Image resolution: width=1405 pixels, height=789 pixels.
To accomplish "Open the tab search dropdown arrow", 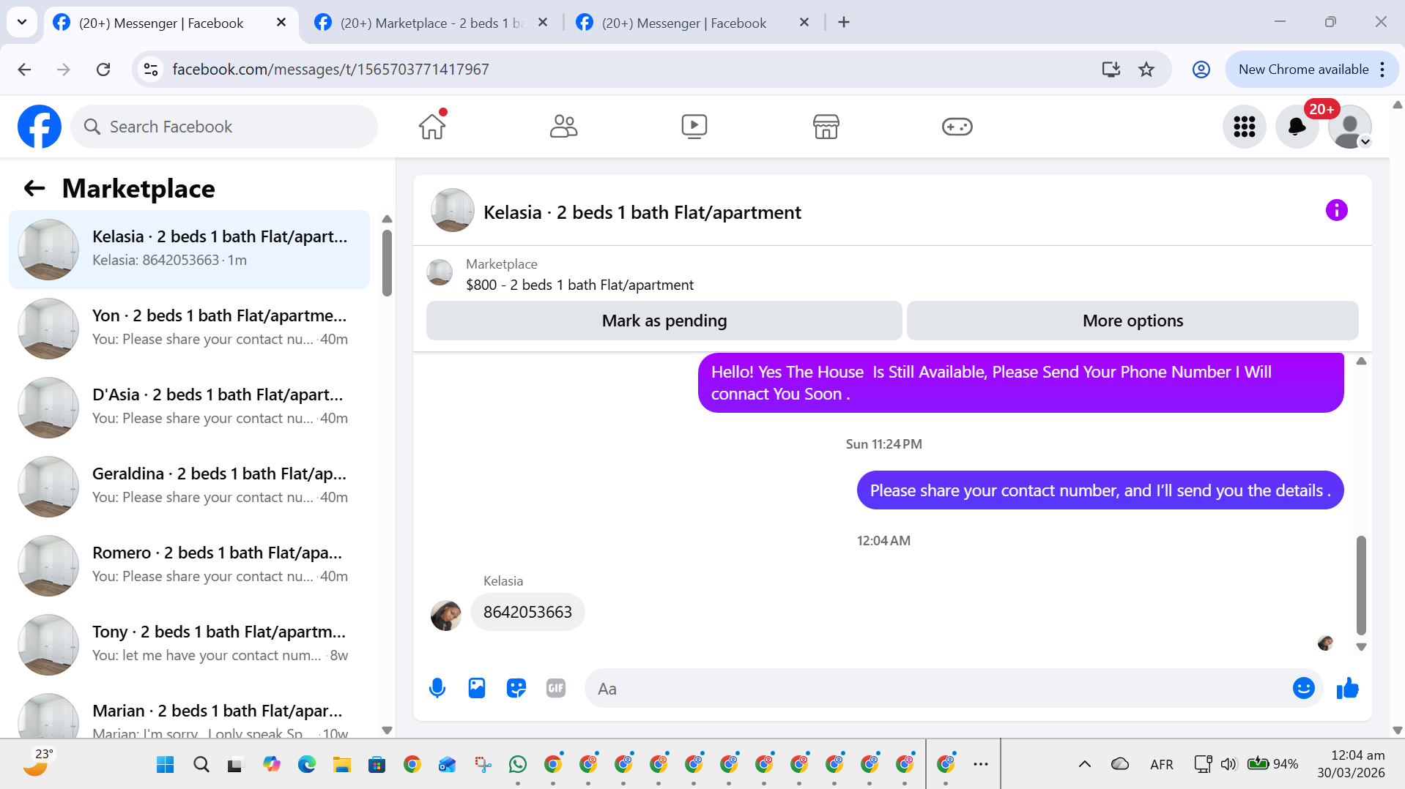I will click(x=21, y=22).
